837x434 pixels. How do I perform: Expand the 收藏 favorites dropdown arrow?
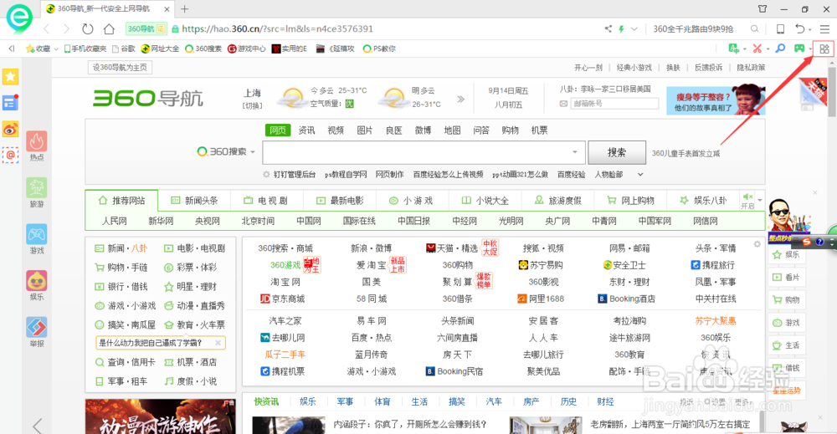click(x=56, y=49)
